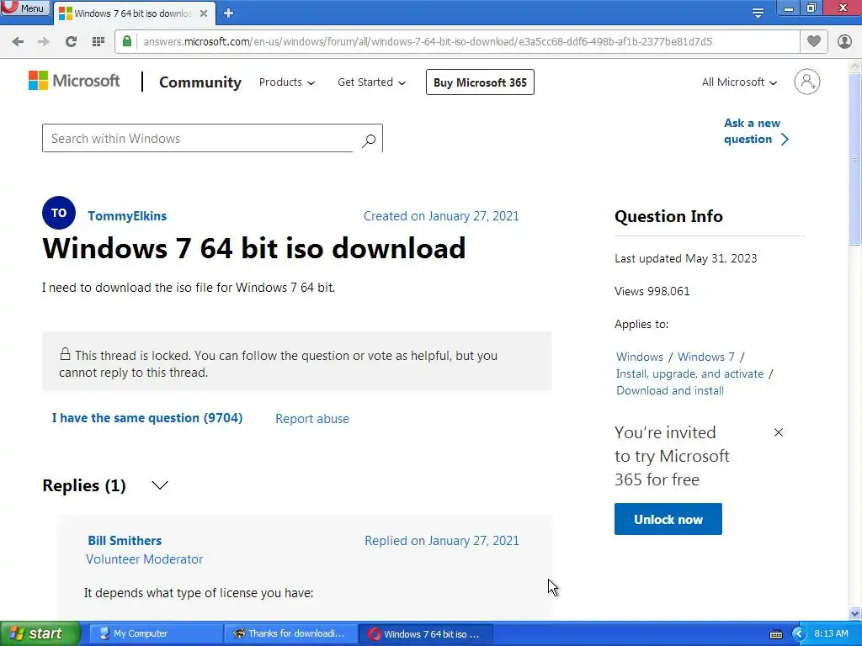Open Install, upgrade, and activate link
The width and height of the screenshot is (862, 646).
pyautogui.click(x=690, y=373)
